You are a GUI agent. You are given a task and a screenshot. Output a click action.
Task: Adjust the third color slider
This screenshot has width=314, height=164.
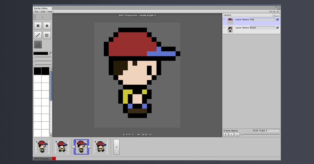point(42,65)
